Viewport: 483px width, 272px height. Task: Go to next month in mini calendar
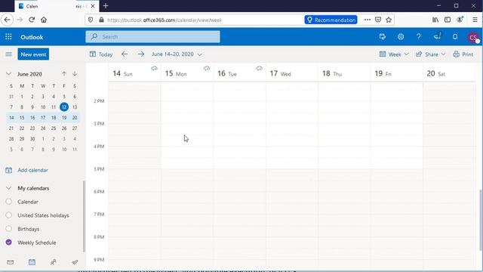click(x=75, y=74)
